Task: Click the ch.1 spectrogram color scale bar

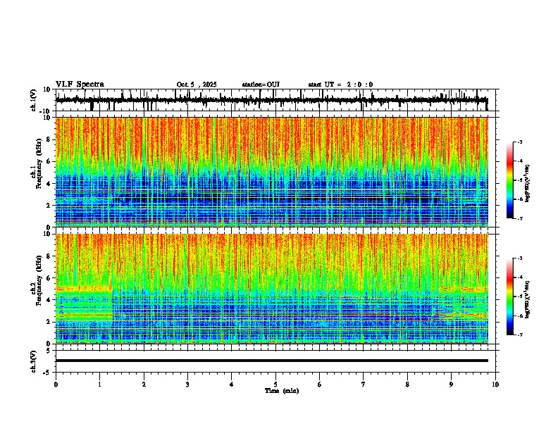Action: pos(510,180)
